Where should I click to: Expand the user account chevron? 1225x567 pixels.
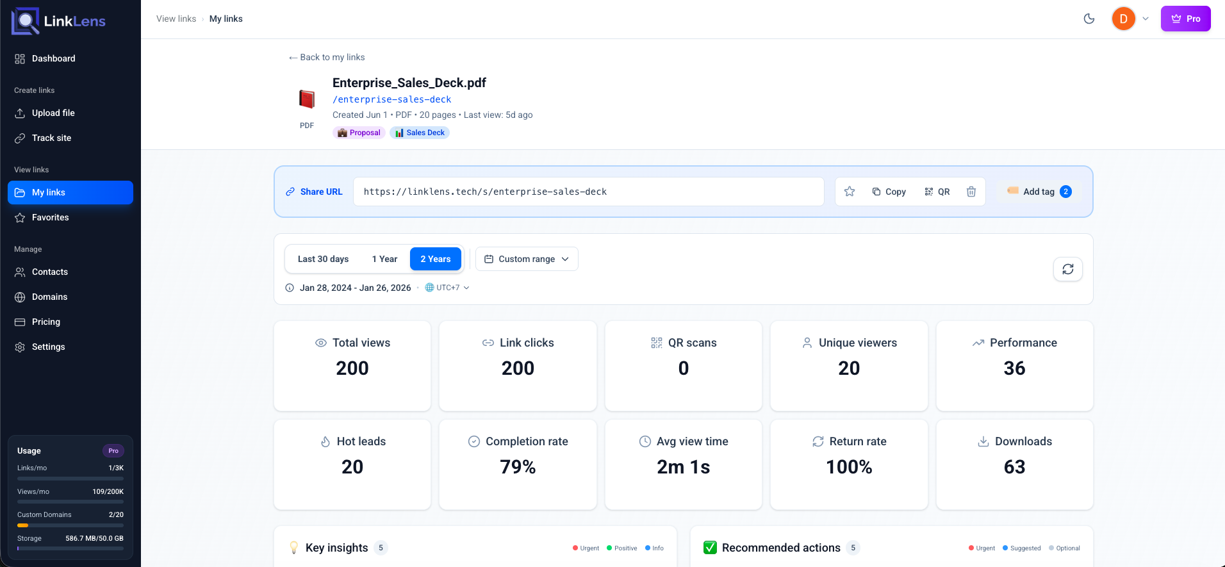pyautogui.click(x=1146, y=19)
